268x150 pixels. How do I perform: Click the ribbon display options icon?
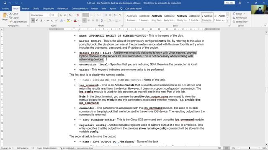pos(240,3)
